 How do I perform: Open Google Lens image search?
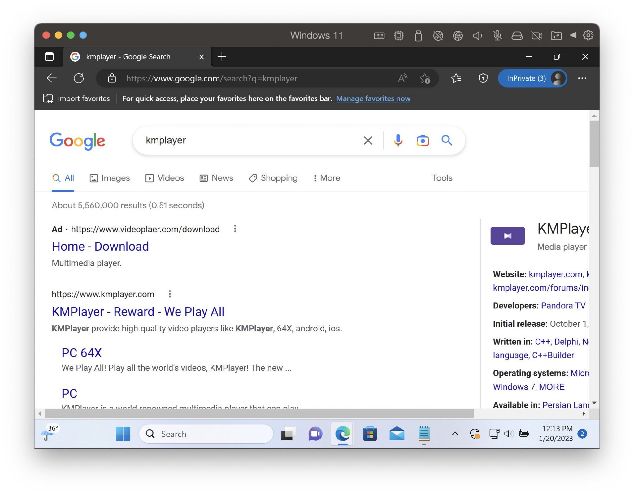point(422,140)
